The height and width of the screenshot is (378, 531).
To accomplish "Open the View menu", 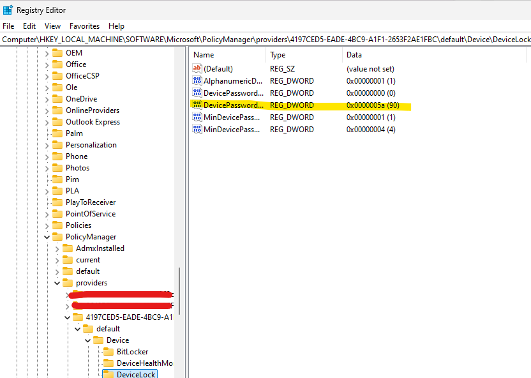I will pos(52,26).
